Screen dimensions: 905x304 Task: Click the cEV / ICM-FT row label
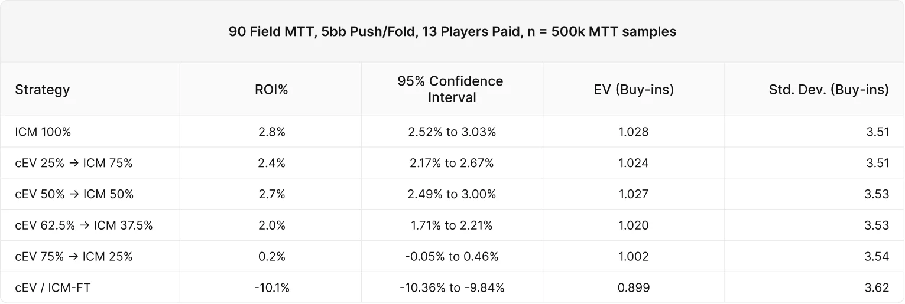53,288
